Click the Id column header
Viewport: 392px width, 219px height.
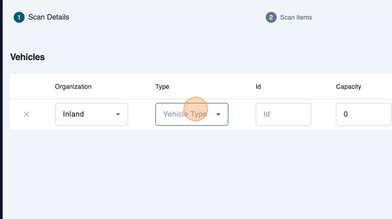click(258, 87)
